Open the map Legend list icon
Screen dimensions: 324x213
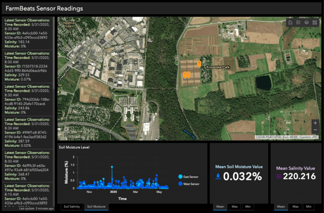click(298, 22)
